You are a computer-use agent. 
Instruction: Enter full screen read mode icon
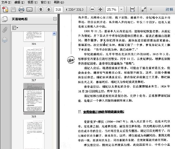[x=144, y=10]
